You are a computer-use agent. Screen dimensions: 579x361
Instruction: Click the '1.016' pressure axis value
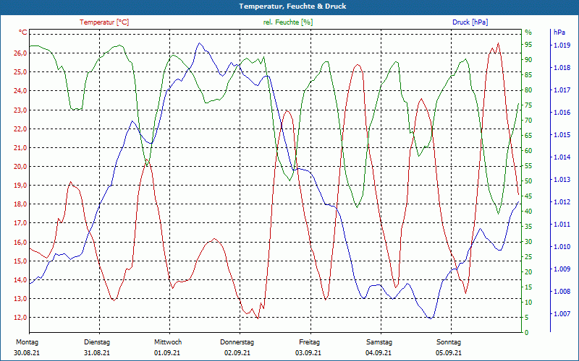pos(562,113)
